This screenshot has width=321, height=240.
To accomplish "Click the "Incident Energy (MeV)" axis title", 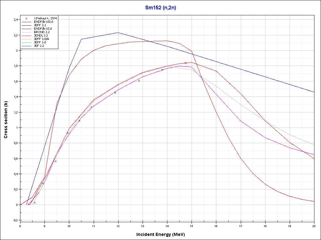I will 163,234.
